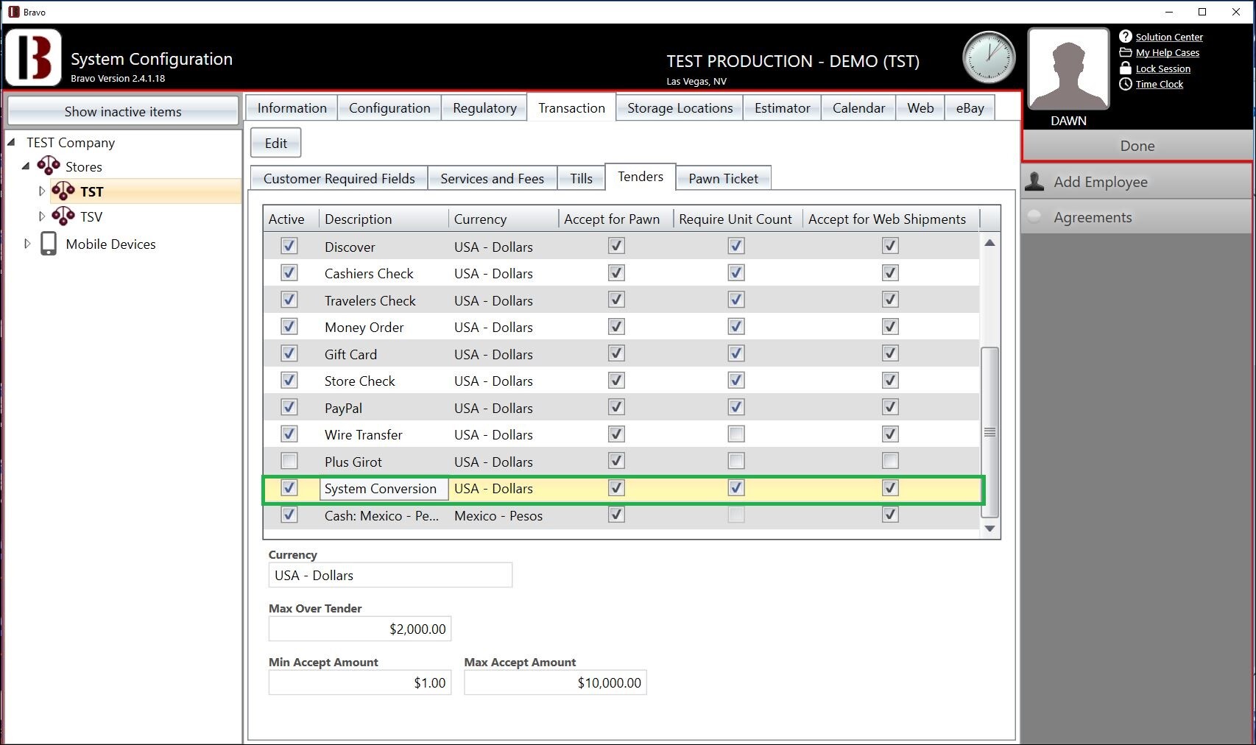
Task: Collapse the Stores tree node
Action: coord(26,166)
